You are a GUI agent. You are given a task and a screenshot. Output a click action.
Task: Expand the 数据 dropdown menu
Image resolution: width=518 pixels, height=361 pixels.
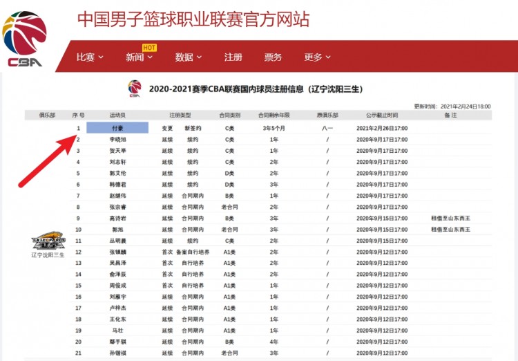pyautogui.click(x=189, y=57)
